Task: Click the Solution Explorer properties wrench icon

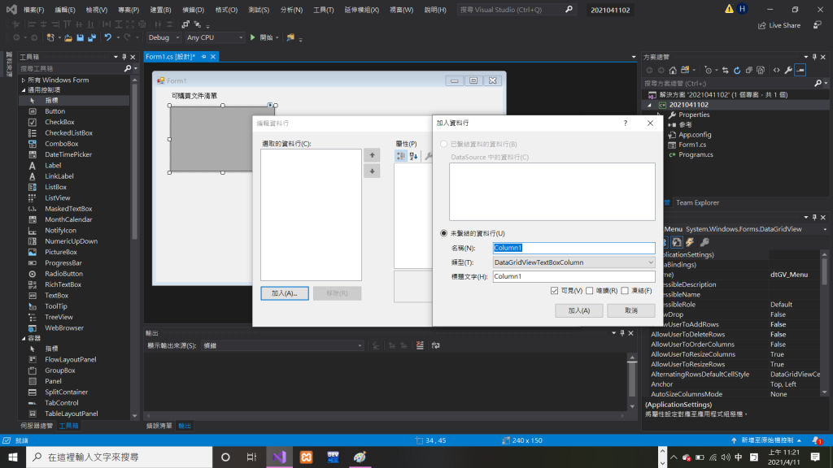Action: point(788,70)
